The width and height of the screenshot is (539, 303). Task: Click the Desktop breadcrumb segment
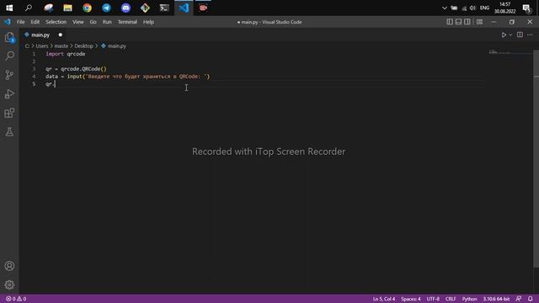point(84,46)
